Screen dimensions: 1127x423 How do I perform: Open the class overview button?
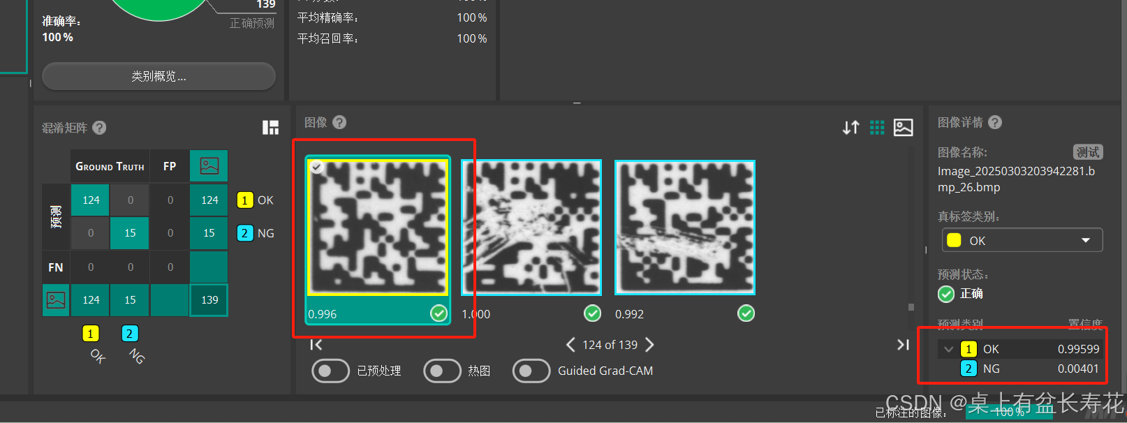[x=159, y=76]
